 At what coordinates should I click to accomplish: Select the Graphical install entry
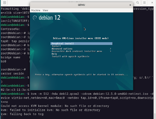pyautogui.click(x=81, y=43)
